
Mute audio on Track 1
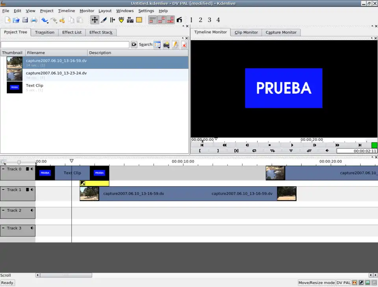[x=31, y=189]
